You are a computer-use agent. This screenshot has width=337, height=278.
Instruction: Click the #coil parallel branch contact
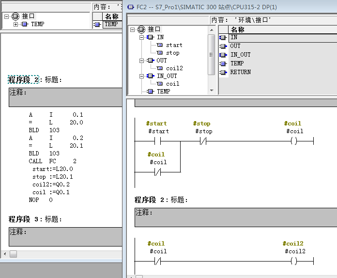(157, 172)
